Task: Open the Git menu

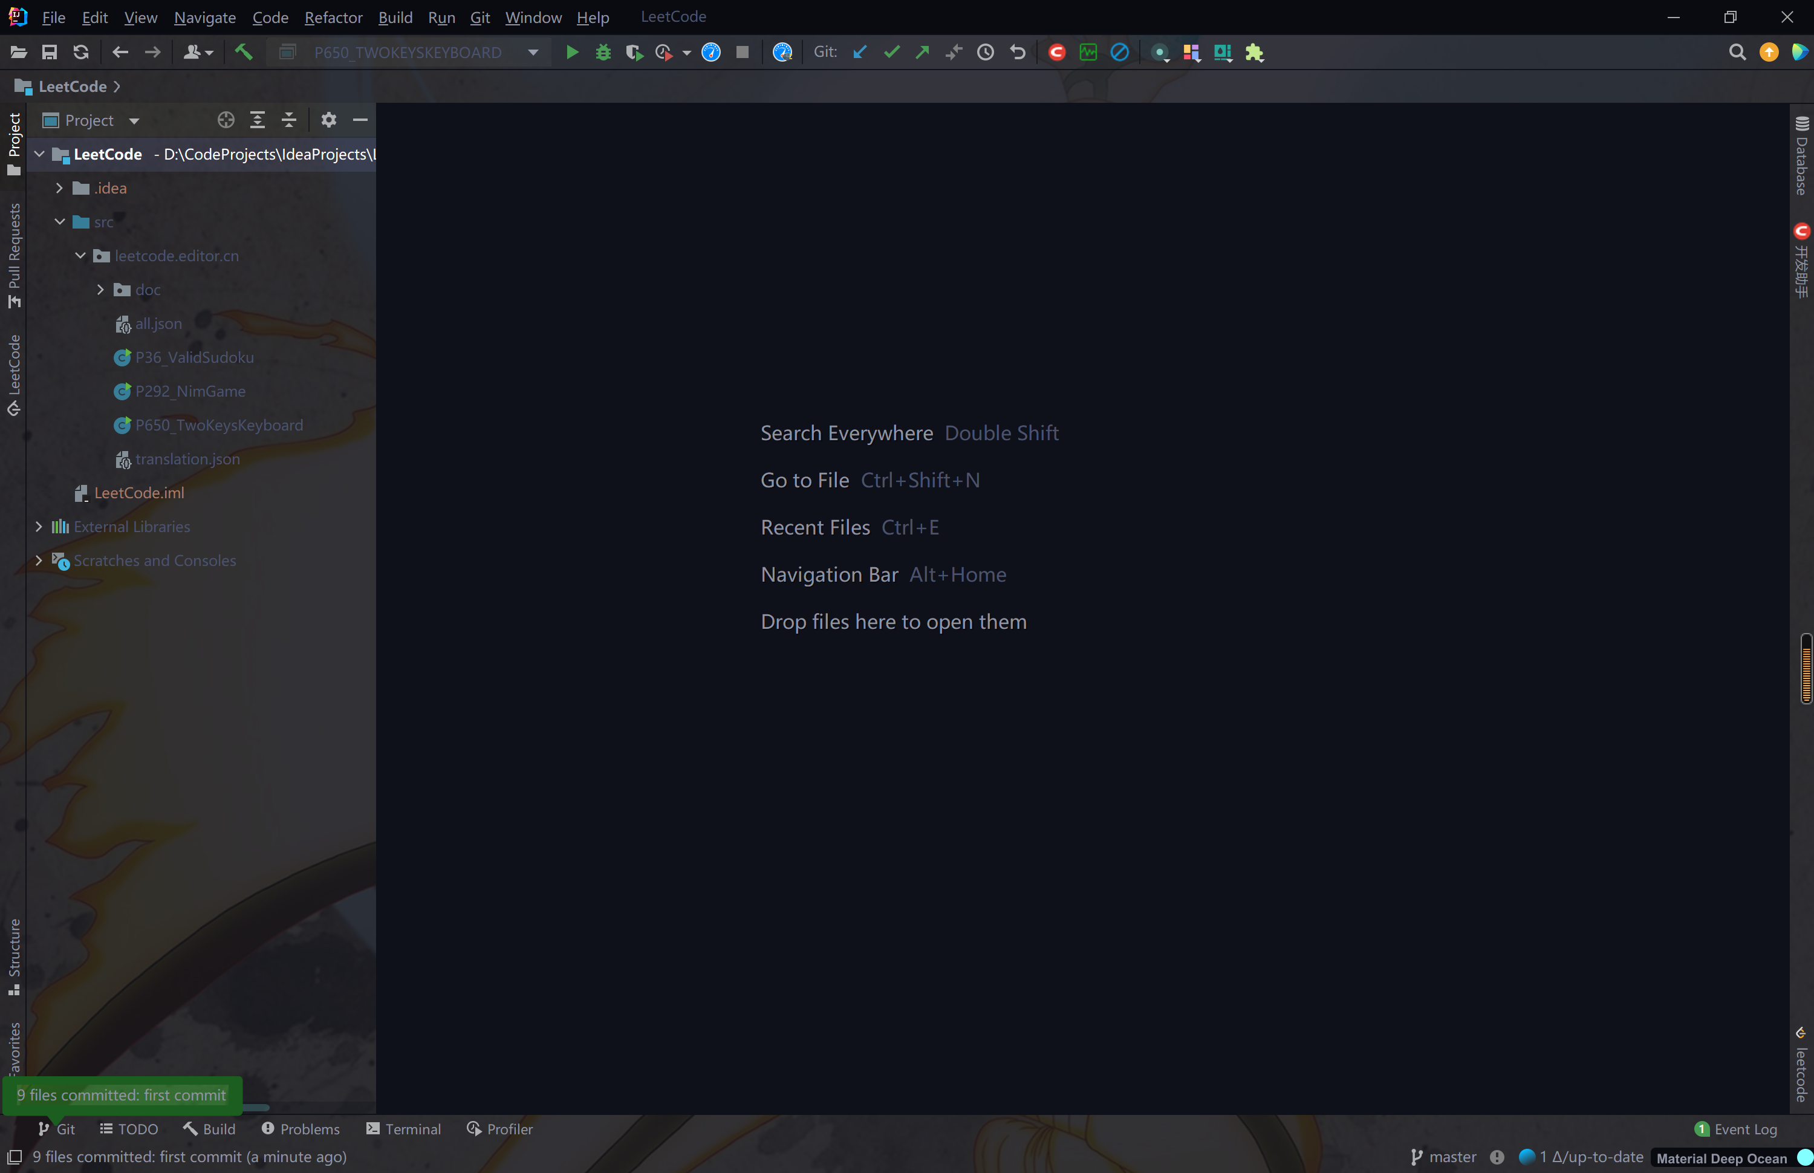Action: pos(480,17)
